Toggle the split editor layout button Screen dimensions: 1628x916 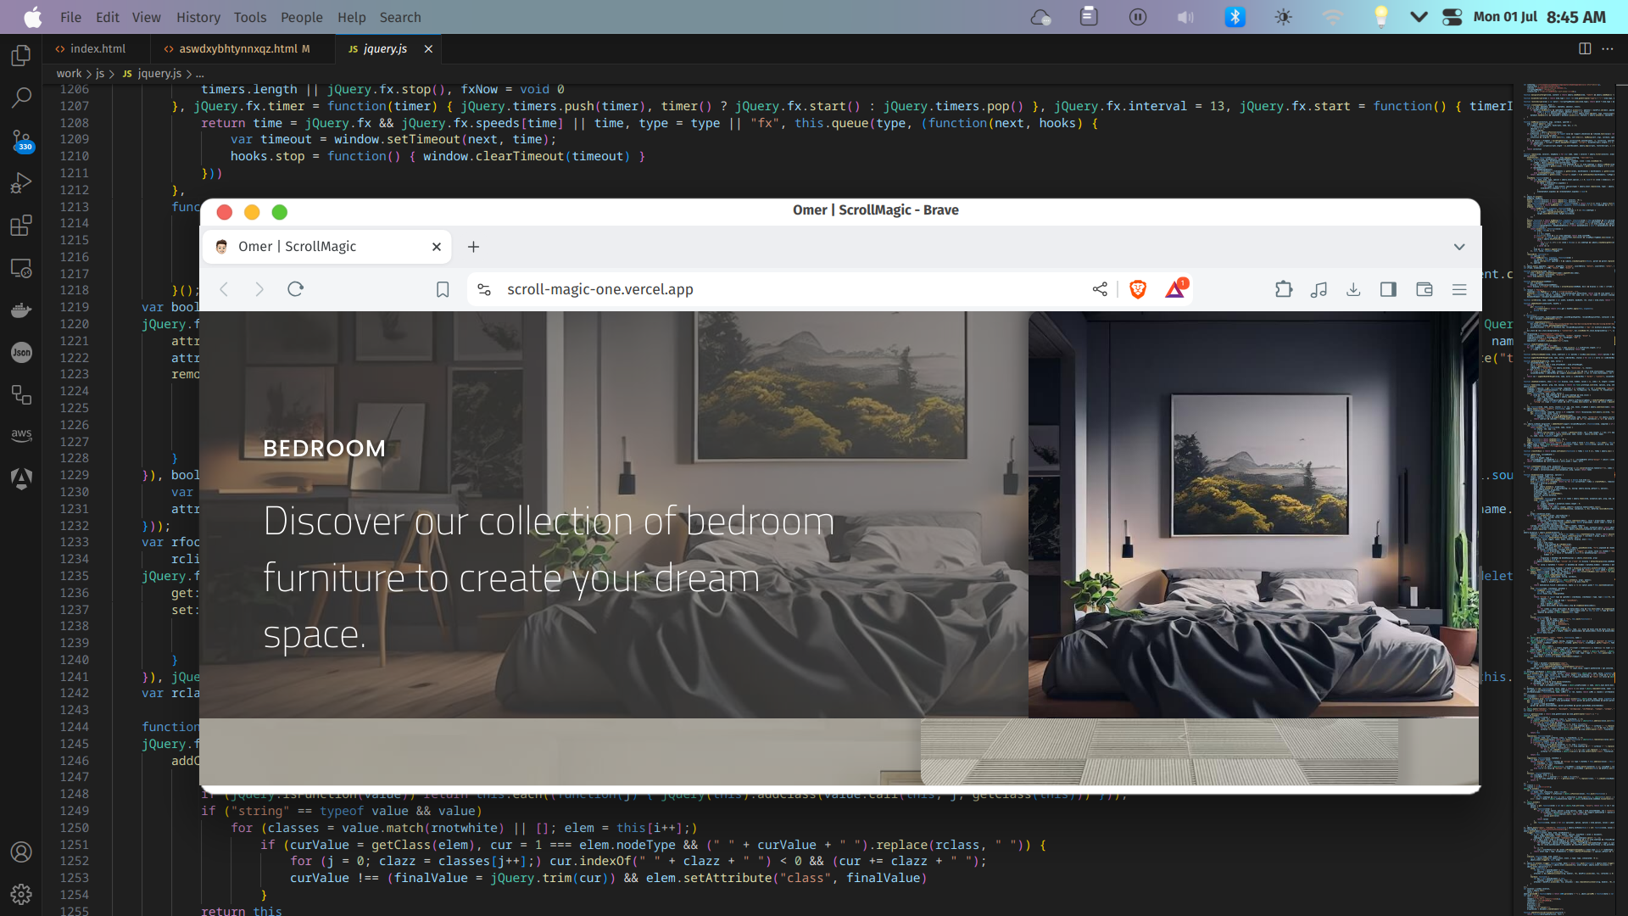coord(1584,49)
